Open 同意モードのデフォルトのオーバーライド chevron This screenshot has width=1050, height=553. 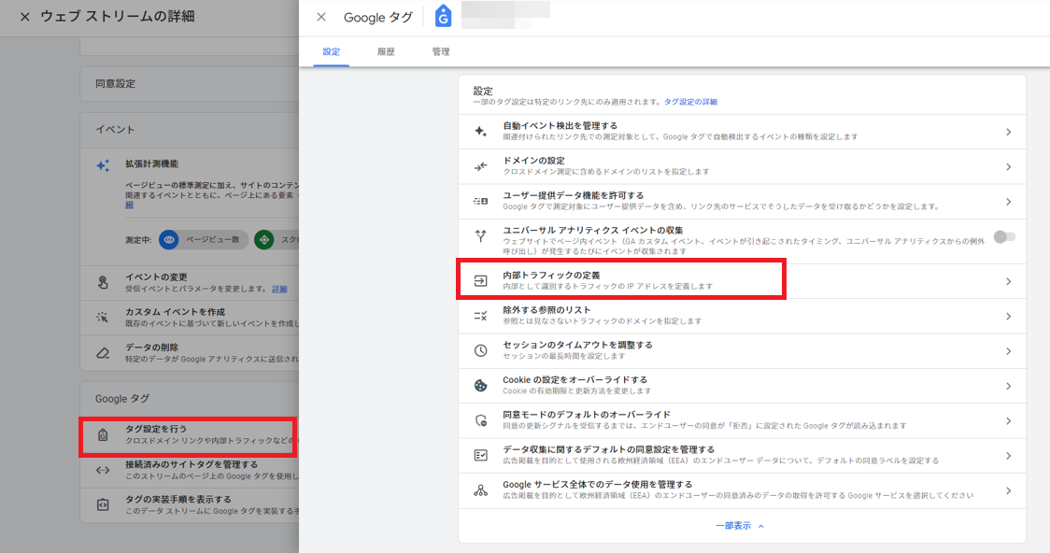[x=1009, y=421]
